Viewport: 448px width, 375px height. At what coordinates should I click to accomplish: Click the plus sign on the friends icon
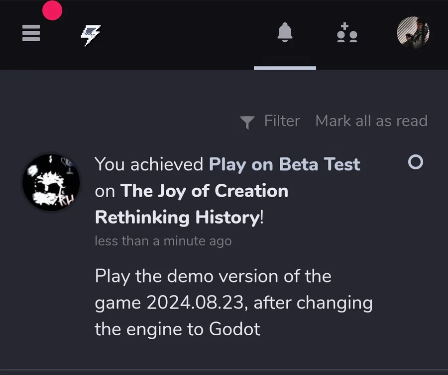(x=344, y=26)
